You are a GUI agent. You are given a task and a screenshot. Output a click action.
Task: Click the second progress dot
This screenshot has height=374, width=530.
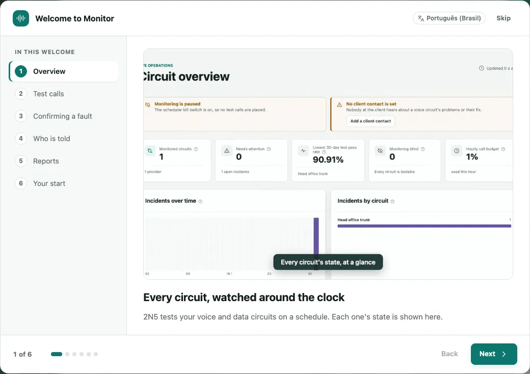coord(67,354)
